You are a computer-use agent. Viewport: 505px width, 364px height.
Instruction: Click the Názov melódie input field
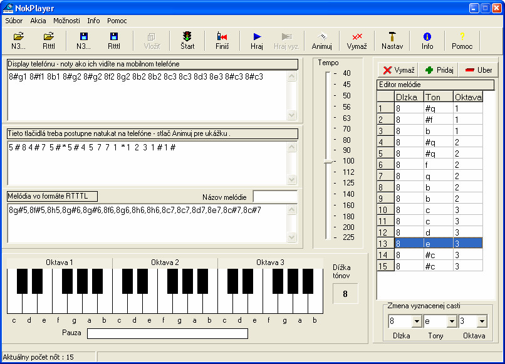pyautogui.click(x=275, y=197)
